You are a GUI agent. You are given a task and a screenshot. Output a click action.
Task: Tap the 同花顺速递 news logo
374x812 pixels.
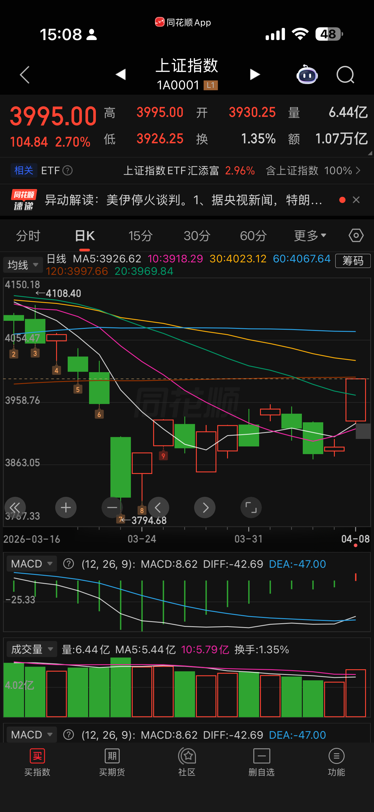click(x=24, y=200)
